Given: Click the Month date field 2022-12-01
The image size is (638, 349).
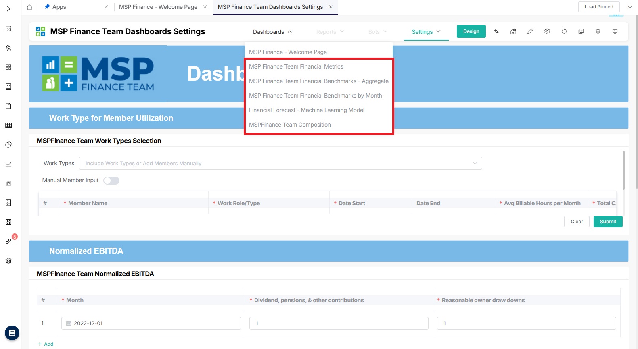Looking at the screenshot, I should (x=151, y=323).
